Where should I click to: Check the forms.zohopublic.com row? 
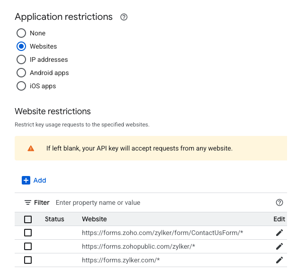click(28, 246)
